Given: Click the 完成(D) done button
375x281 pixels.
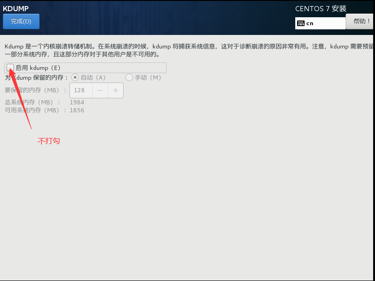Looking at the screenshot, I should (x=21, y=21).
